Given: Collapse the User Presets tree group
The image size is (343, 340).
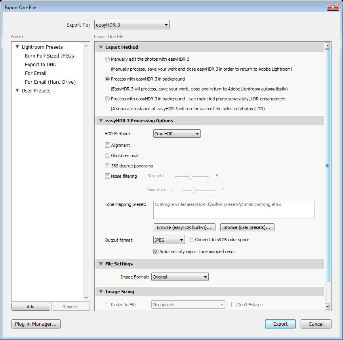Looking at the screenshot, I should pyautogui.click(x=17, y=90).
